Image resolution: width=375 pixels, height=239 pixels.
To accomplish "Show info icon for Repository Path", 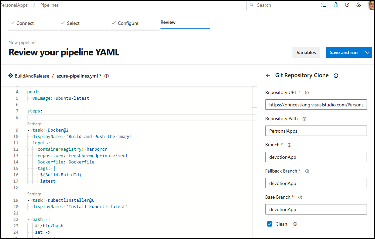I will tap(304, 119).
